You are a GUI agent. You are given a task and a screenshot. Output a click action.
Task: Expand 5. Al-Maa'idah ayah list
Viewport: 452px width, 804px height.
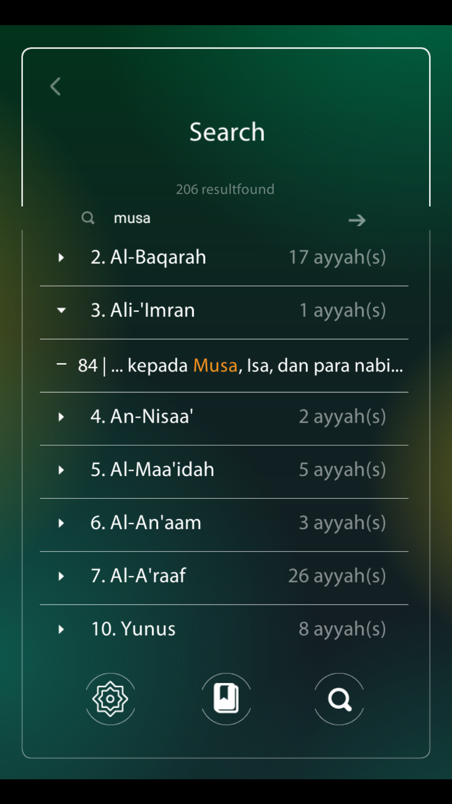(61, 470)
